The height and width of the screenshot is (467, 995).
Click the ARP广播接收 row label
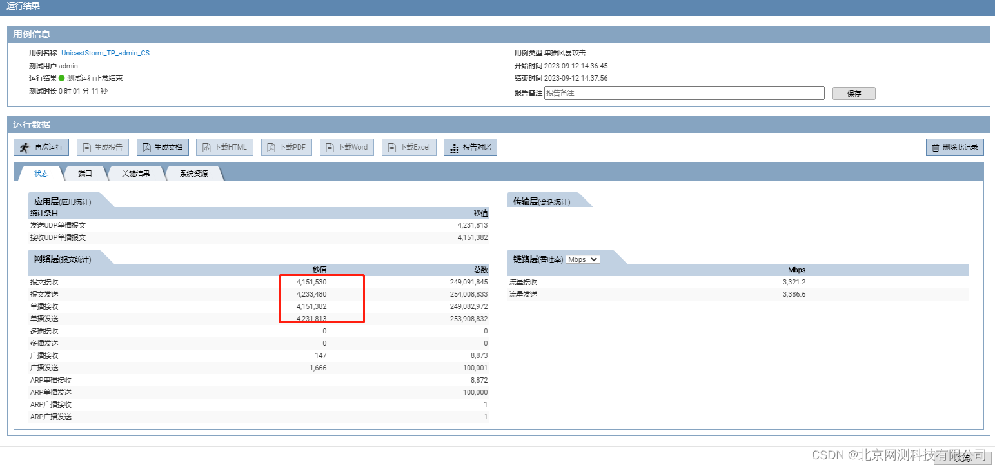pyautogui.click(x=50, y=404)
